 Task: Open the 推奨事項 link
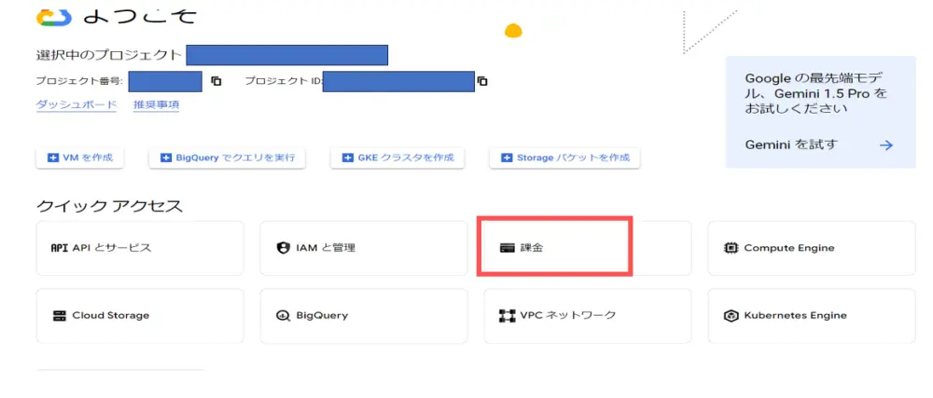tap(156, 105)
